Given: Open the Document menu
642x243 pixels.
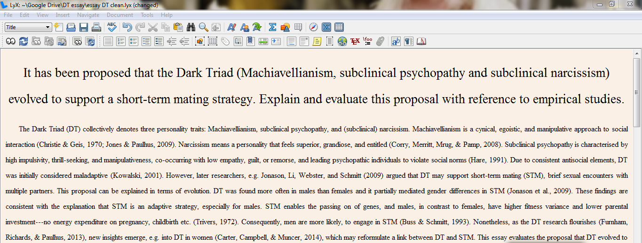Looking at the screenshot, I should 120,15.
